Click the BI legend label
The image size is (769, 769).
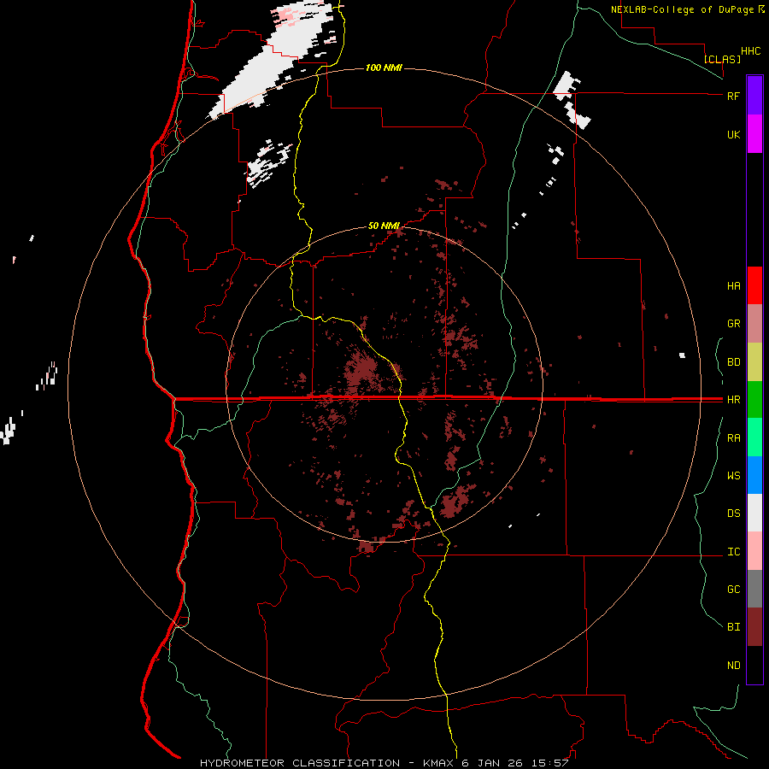[733, 627]
